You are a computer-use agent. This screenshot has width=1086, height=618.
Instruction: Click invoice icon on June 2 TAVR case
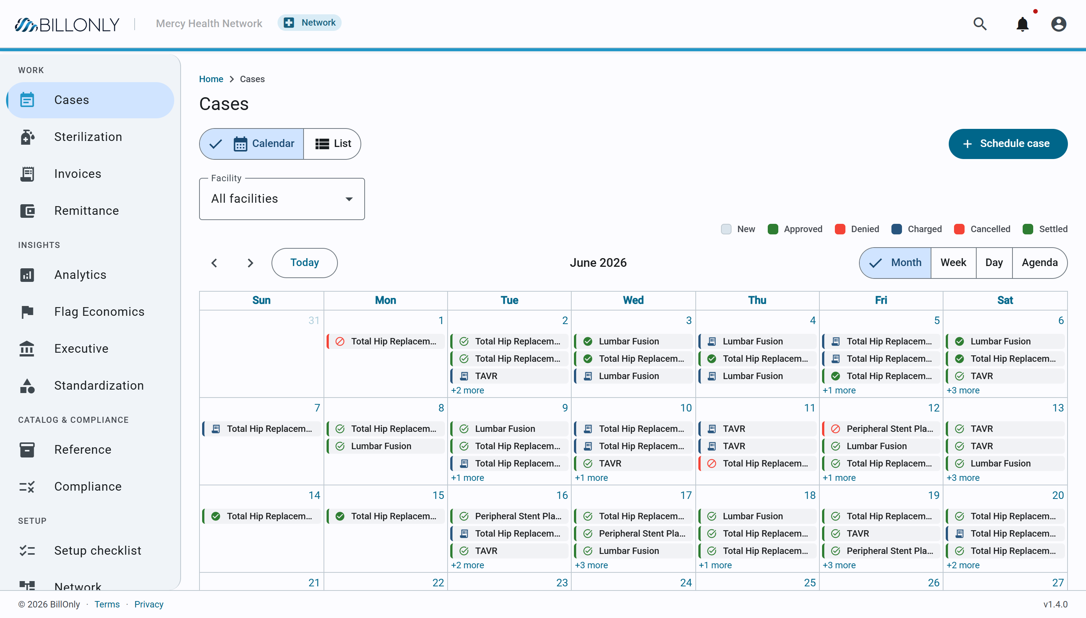pyautogui.click(x=464, y=376)
